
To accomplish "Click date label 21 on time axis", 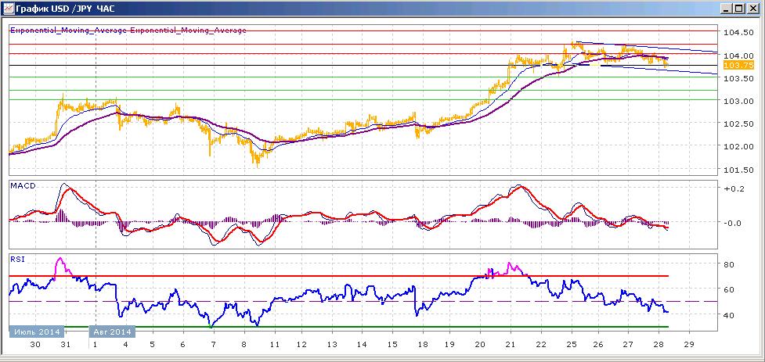I will click(x=510, y=345).
